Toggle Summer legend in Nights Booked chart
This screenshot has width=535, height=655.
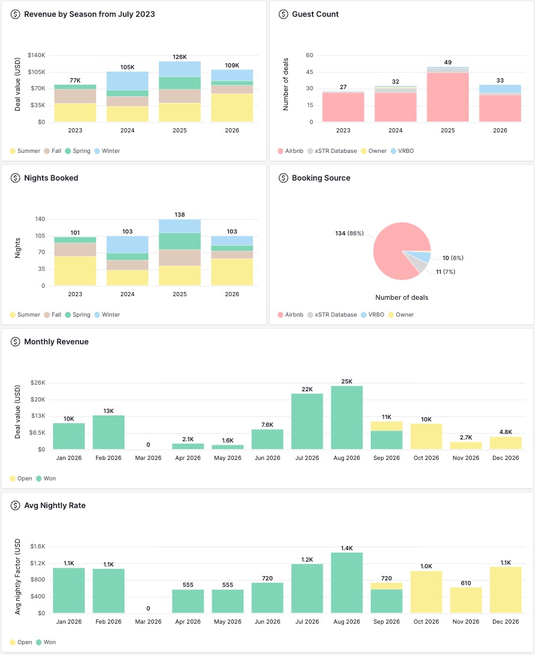pyautogui.click(x=25, y=314)
